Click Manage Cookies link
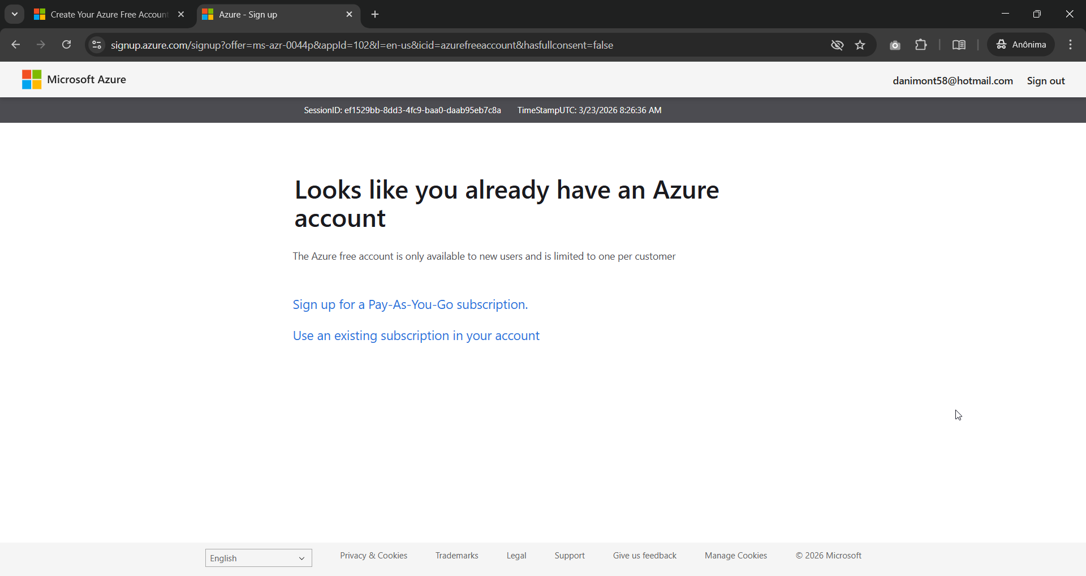The width and height of the screenshot is (1086, 576). coord(736,556)
